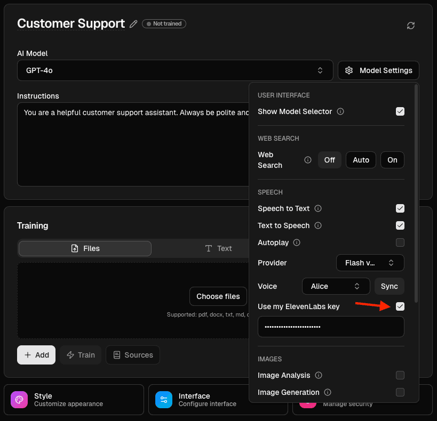Viewport: 437px width, 421px height.
Task: Switch to the Text training tab
Action: click(219, 248)
